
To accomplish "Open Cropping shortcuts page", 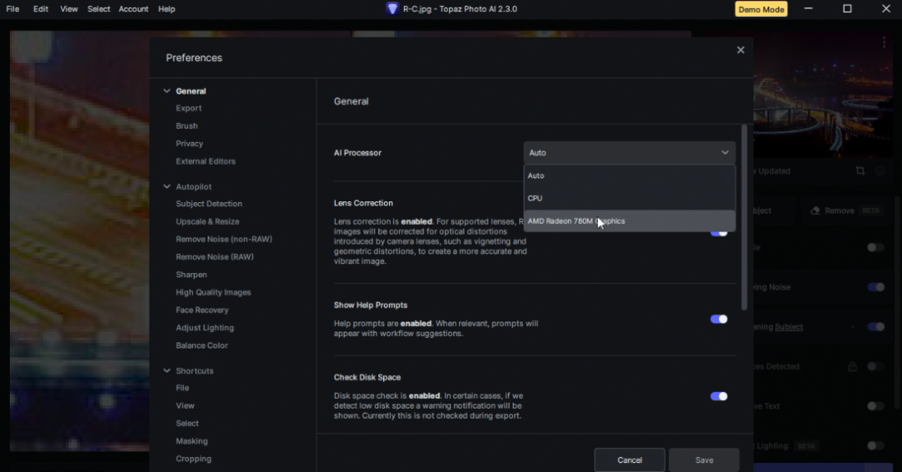I will (x=194, y=459).
